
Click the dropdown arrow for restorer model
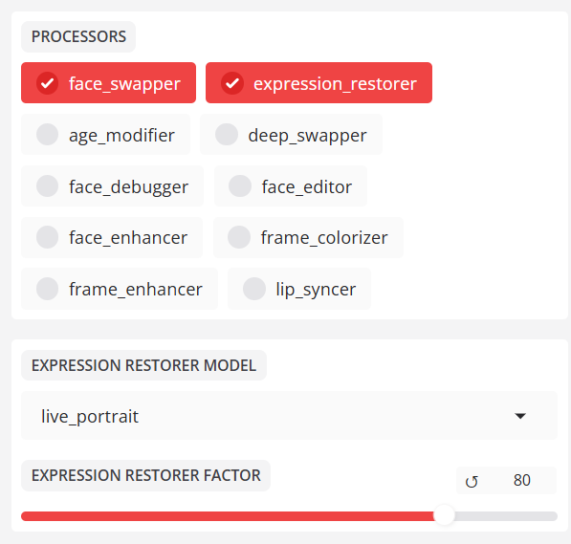pos(520,416)
